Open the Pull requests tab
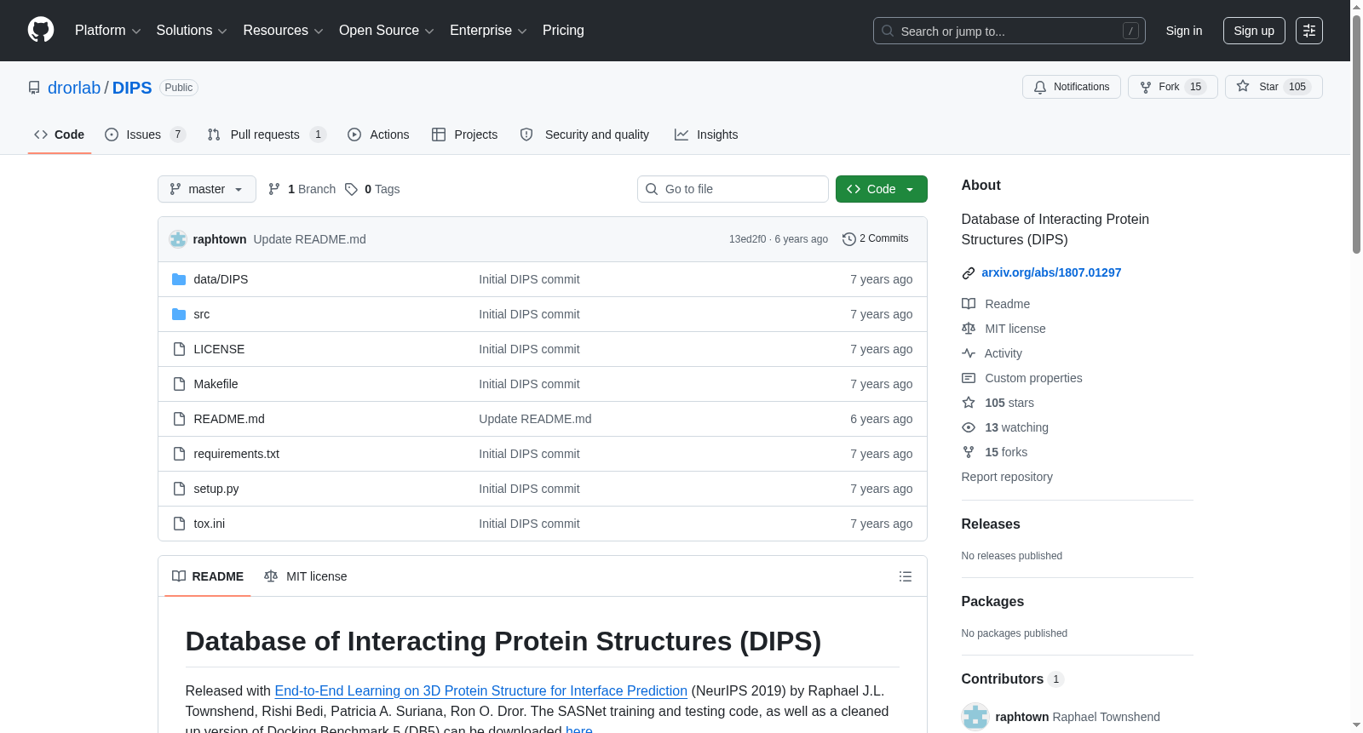 point(267,135)
